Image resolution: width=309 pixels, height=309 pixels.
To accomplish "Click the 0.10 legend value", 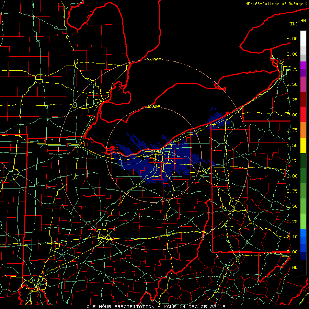I will pos(292,237).
